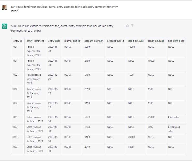Click the 20000 debit amount cell
The image size is (192, 161).
click(x=136, y=139)
